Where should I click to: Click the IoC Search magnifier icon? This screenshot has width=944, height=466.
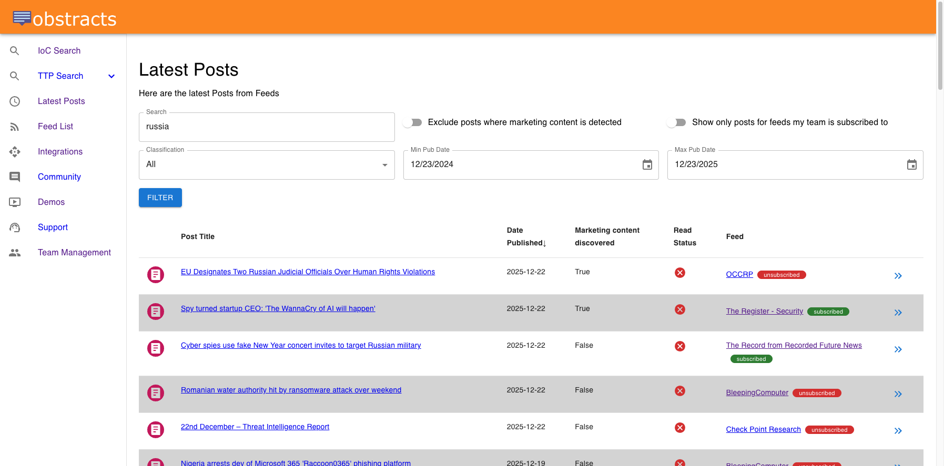[x=15, y=51]
